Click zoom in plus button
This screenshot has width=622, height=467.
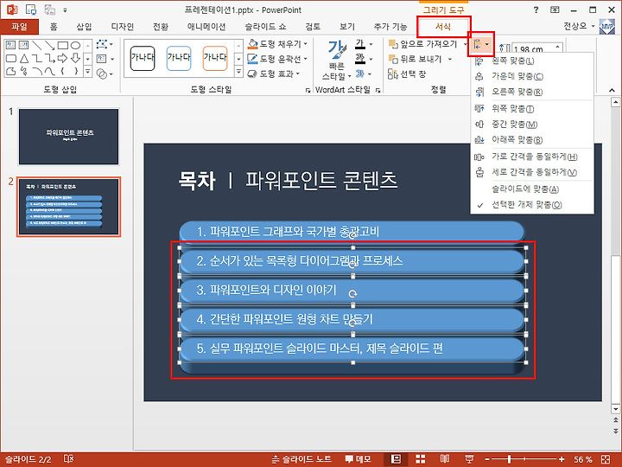click(562, 459)
